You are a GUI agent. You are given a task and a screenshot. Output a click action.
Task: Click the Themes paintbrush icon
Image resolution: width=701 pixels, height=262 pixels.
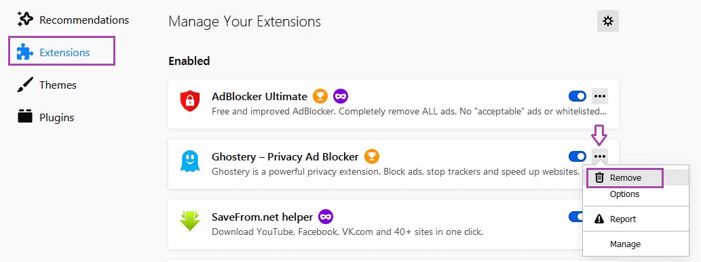point(25,85)
